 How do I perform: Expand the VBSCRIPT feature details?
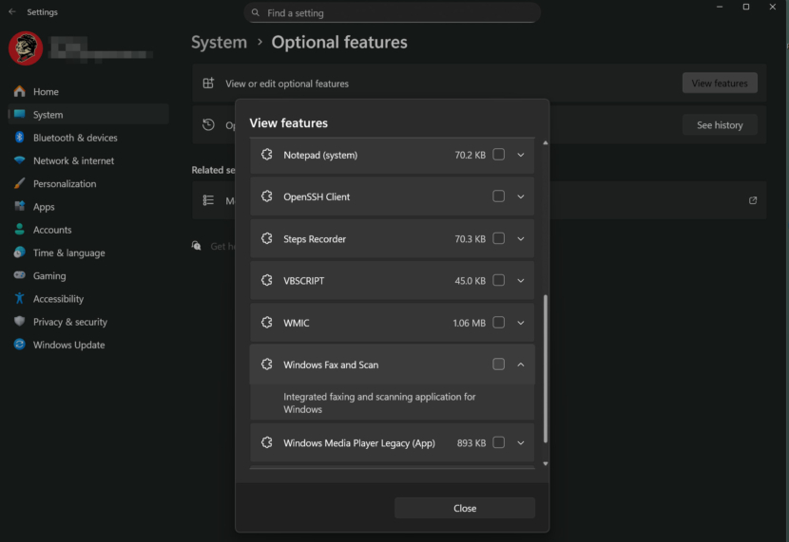pyautogui.click(x=521, y=281)
